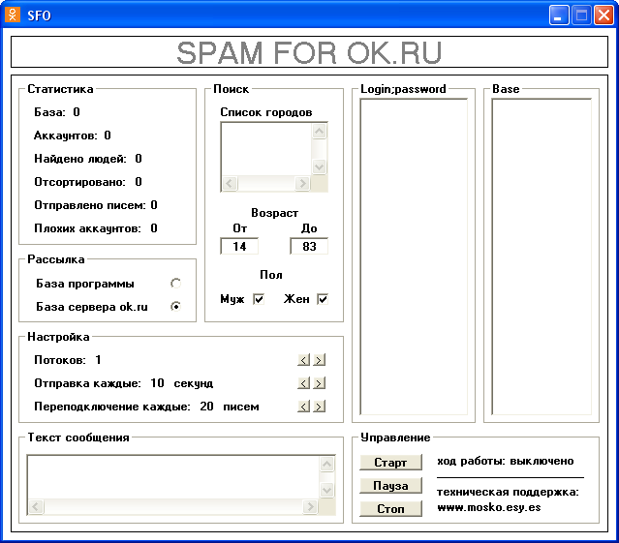Open support link www.mosko.esy.es
Screen dimensions: 619x543
point(489,507)
